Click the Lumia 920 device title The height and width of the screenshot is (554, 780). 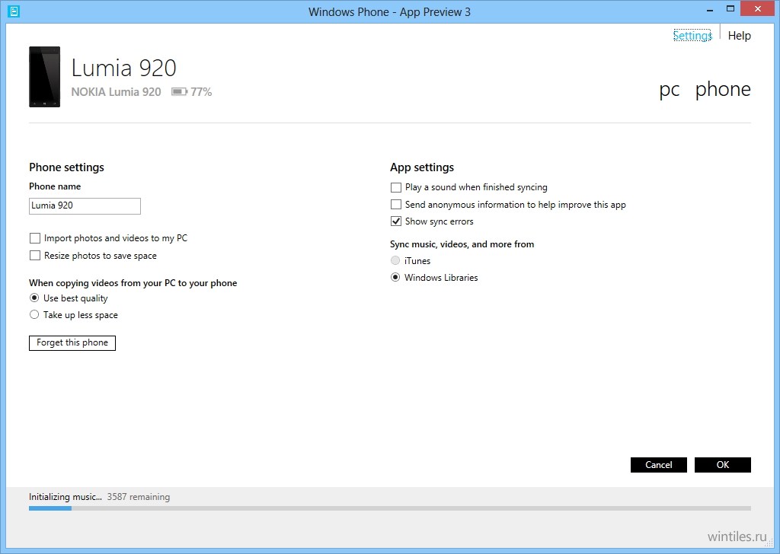124,68
